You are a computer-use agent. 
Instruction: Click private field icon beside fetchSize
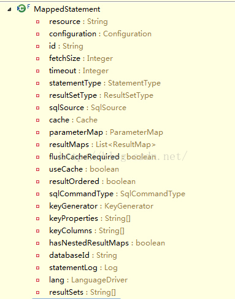[x=37, y=58]
